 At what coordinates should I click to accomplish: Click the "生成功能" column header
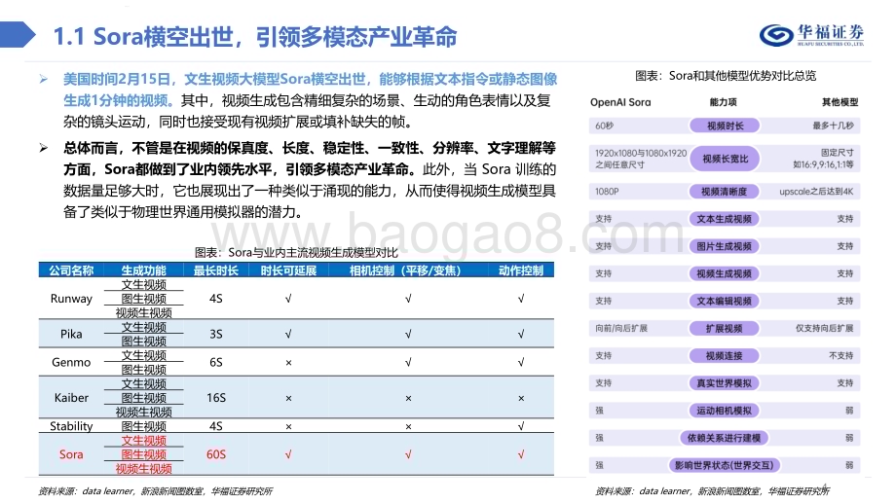coord(143,270)
